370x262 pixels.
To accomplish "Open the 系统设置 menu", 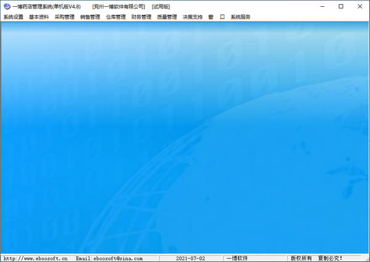I will click(x=13, y=17).
